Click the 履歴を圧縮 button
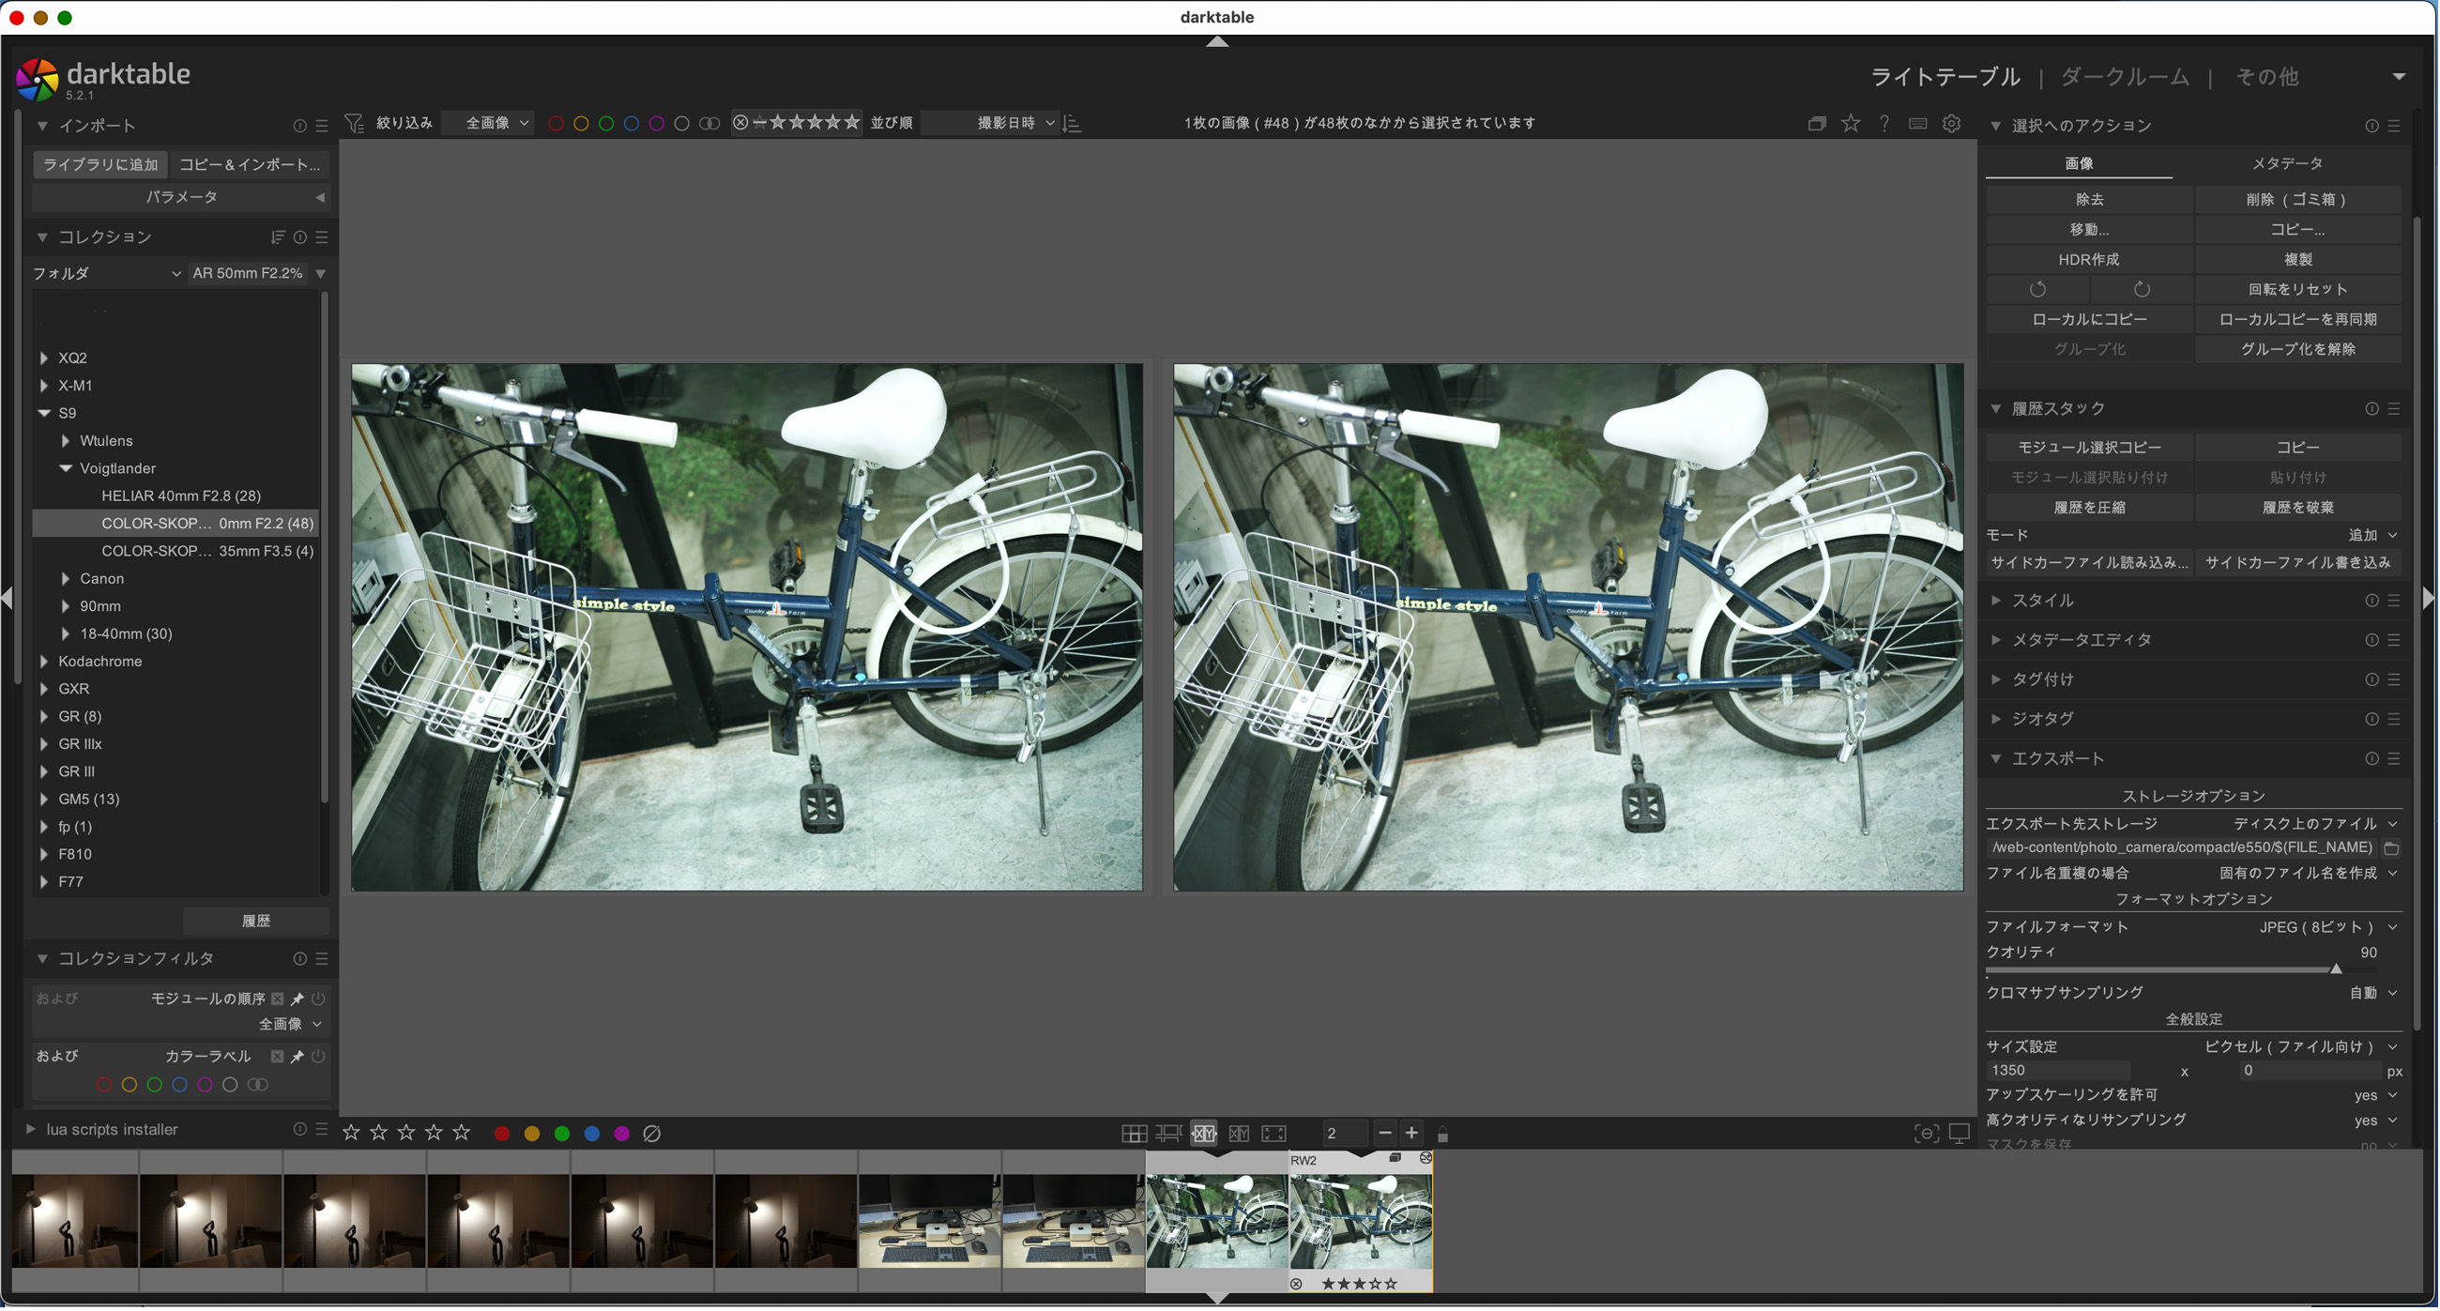2440x1311 pixels. click(x=2091, y=508)
